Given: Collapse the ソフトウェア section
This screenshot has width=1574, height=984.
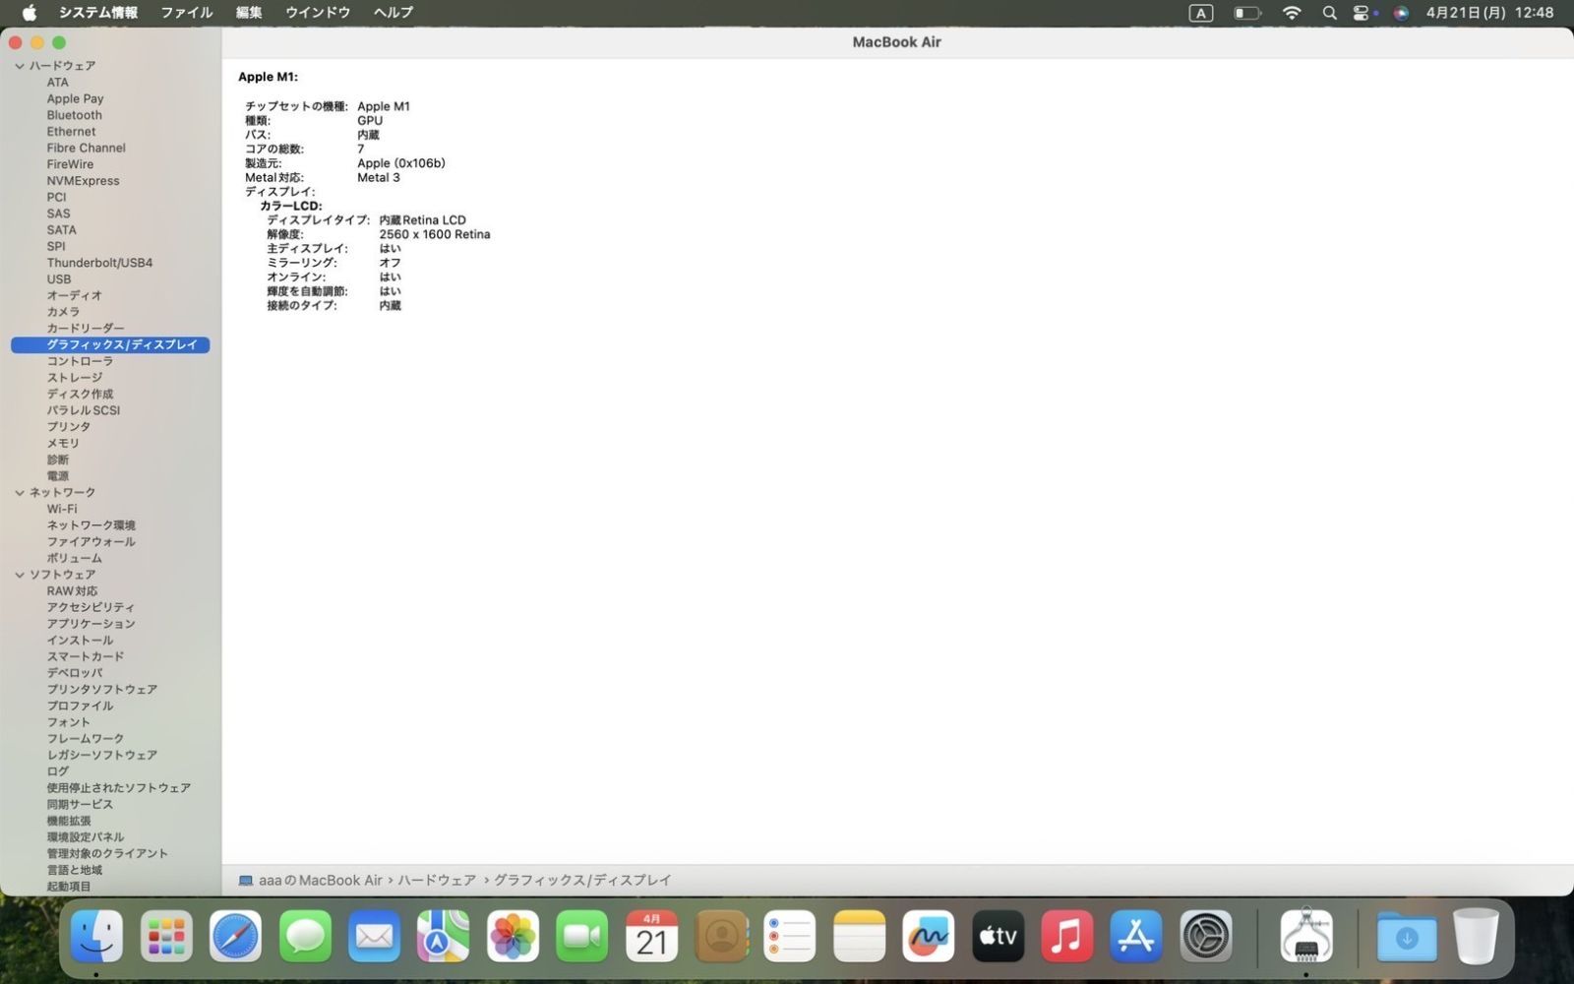Looking at the screenshot, I should click(19, 574).
